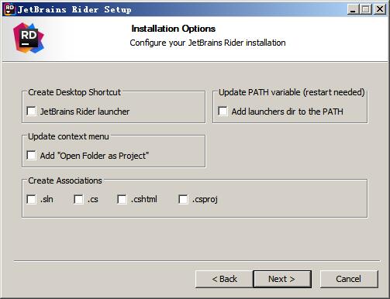Enable the .cs file association checkbox
This screenshot has width=390, height=299.
(78, 199)
